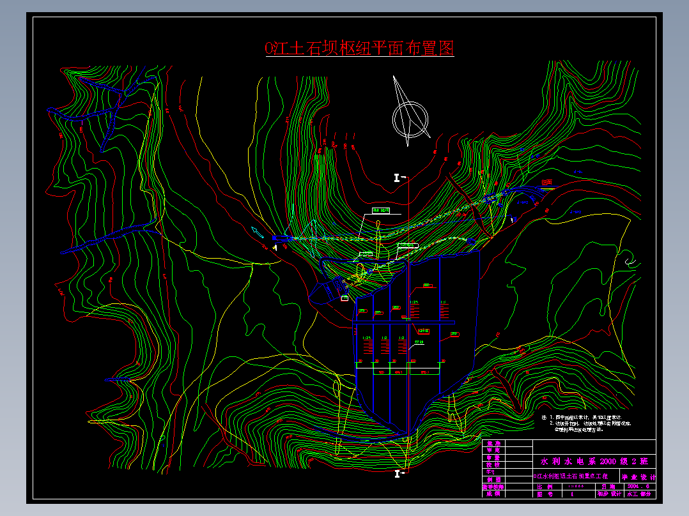Select the 水工部分 cell

639,494
